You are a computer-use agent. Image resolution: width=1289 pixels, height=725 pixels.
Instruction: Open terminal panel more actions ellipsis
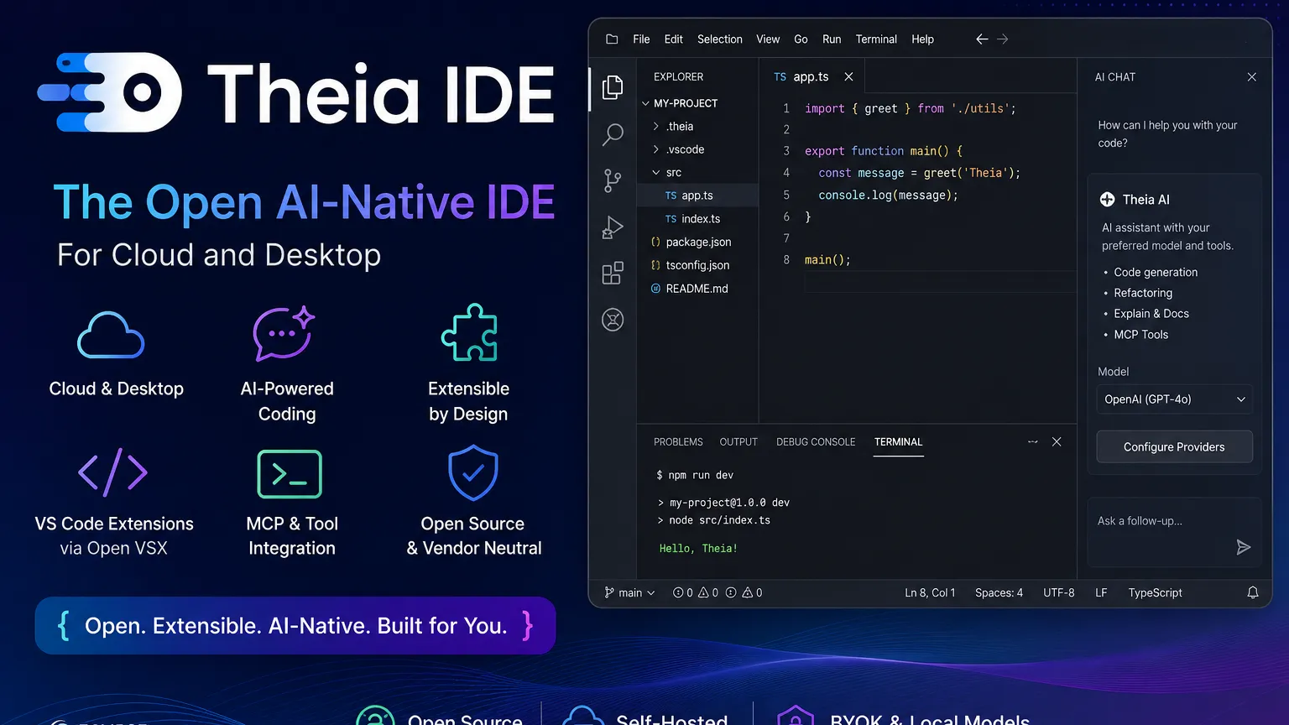point(1032,441)
